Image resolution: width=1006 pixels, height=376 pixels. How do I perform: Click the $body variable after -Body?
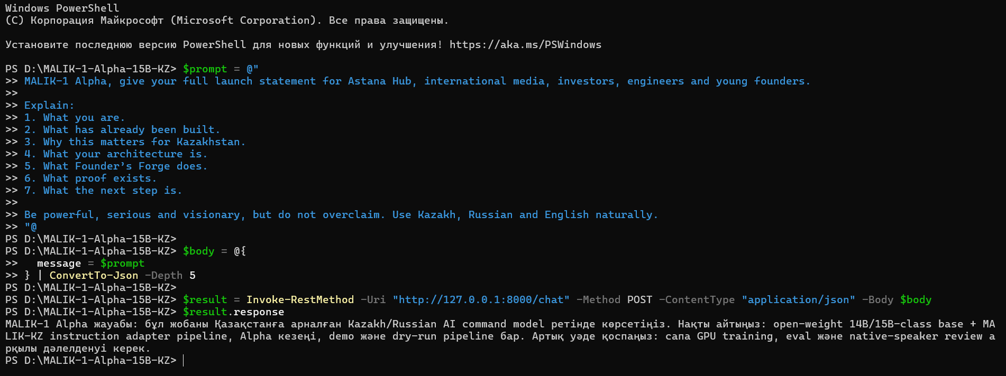tap(916, 300)
